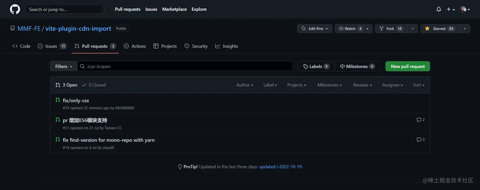Open the Author filter dropdown
The image size is (480, 190).
tap(244, 85)
